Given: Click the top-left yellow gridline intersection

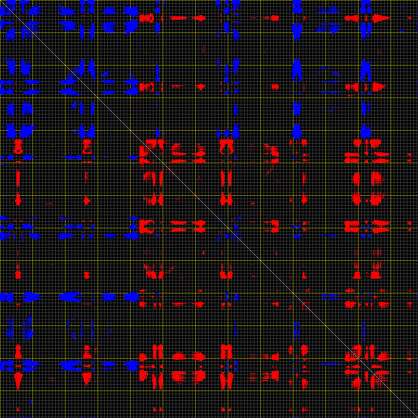Looking at the screenshot, I should (x=33, y=33).
